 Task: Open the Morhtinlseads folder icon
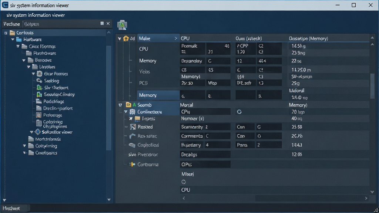(31, 139)
